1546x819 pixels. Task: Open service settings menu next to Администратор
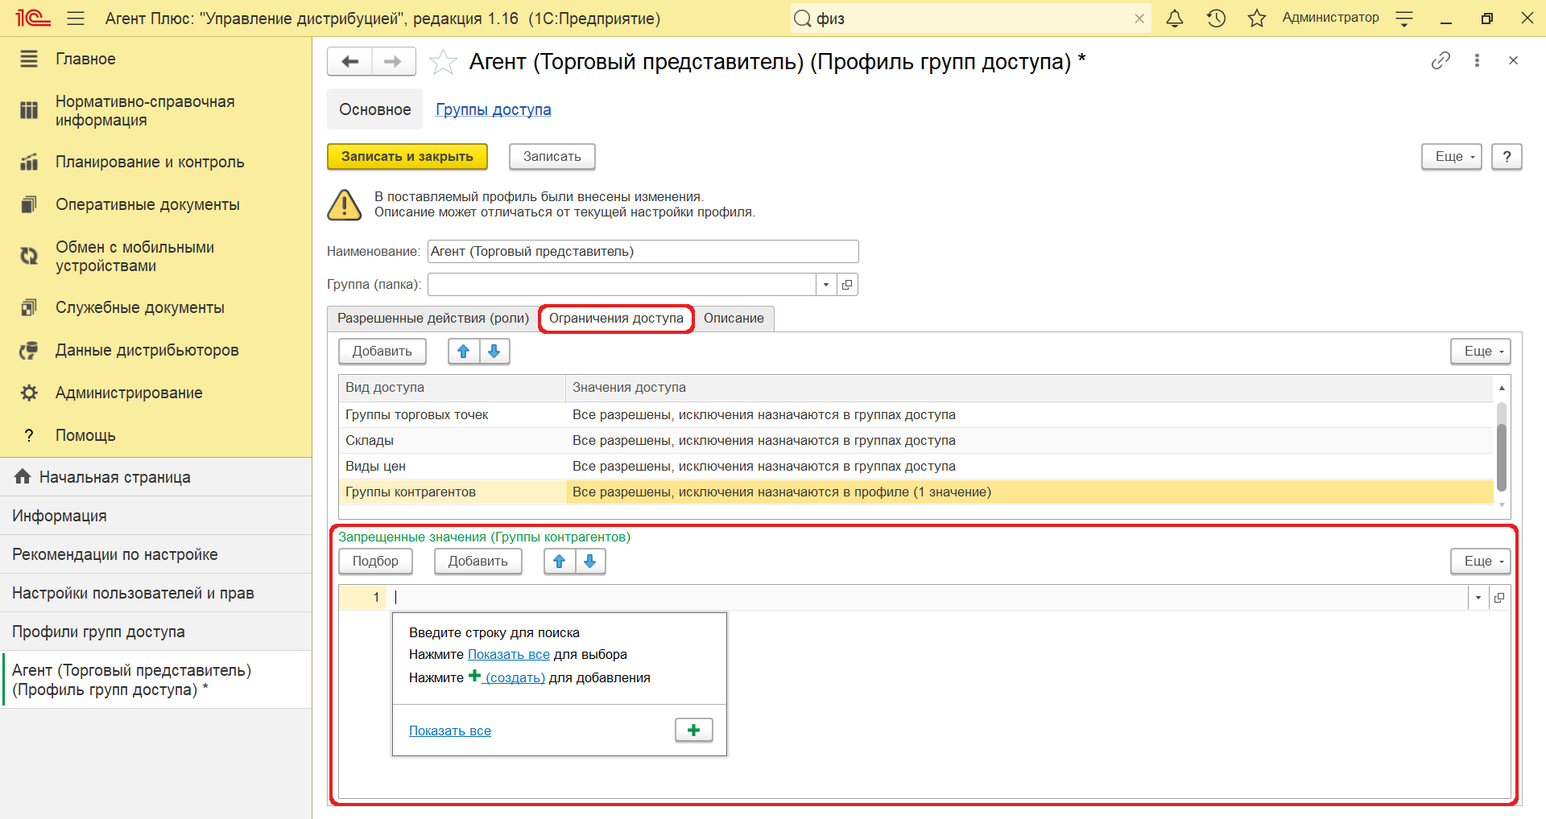click(1404, 19)
